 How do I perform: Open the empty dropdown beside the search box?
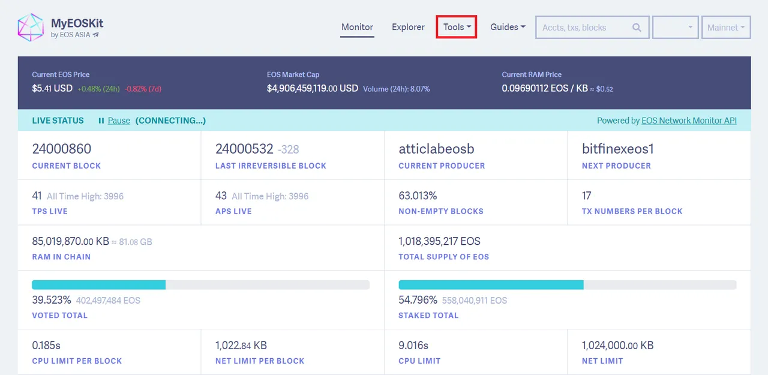click(676, 28)
